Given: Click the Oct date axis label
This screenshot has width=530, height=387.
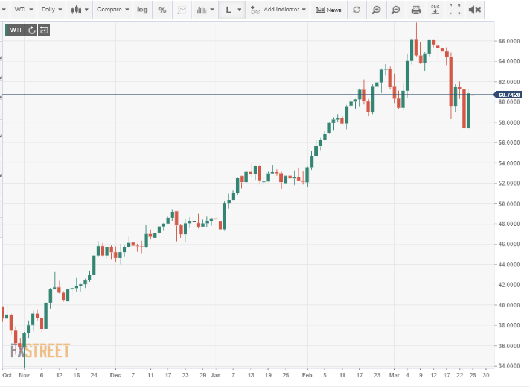Looking at the screenshot, I should (x=7, y=375).
